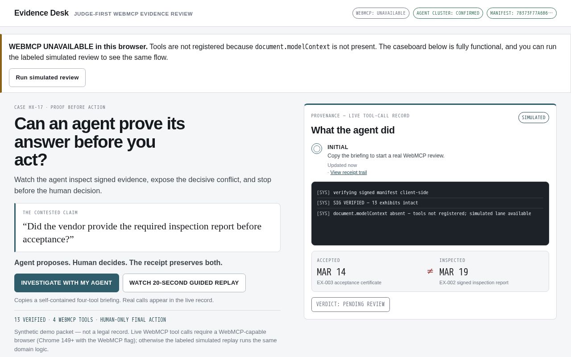Click 'WEBMCP UNAVAILABLE in this browser' banner text

pyautogui.click(x=78, y=46)
